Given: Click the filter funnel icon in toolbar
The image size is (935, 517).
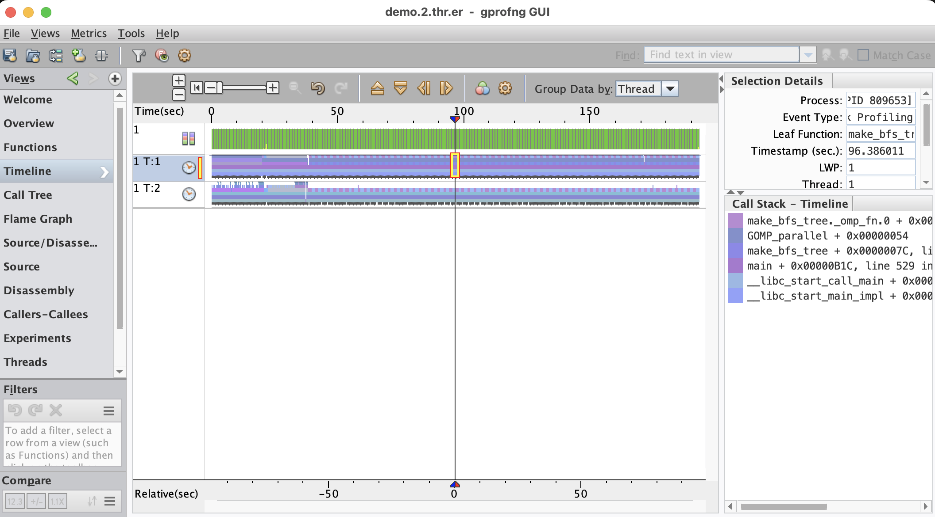Looking at the screenshot, I should (139, 55).
